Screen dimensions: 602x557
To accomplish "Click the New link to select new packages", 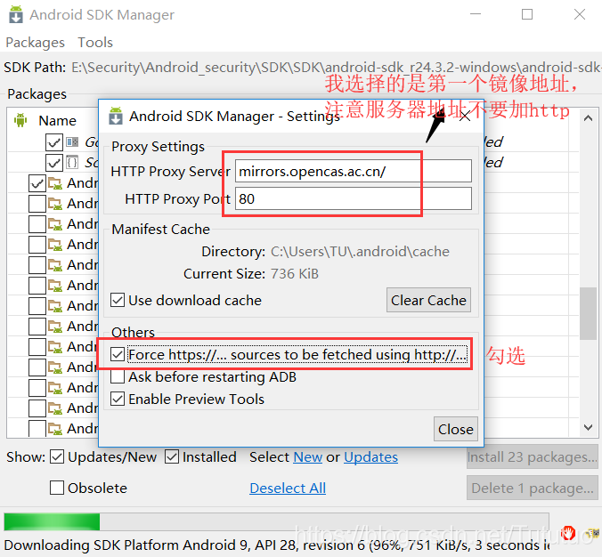I will pos(307,456).
